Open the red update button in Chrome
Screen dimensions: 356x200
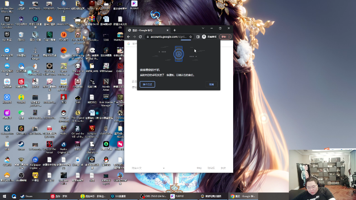(x=225, y=37)
